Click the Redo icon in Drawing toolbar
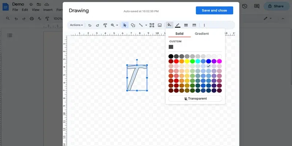Screen dimensions: 292x146 (97, 25)
